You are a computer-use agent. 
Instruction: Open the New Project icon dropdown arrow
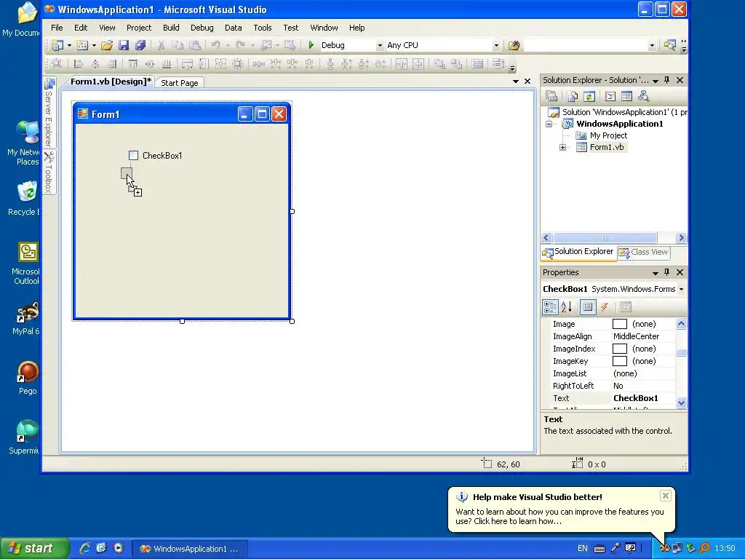[x=69, y=46]
